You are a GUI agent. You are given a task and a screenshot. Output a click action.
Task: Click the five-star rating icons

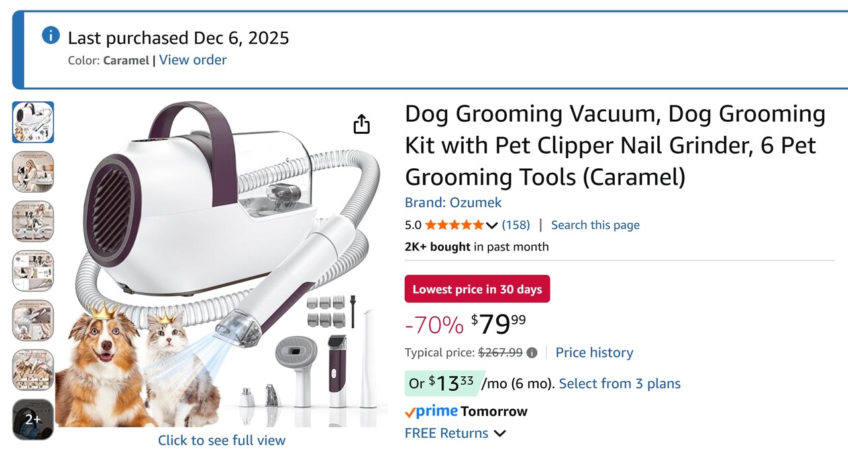(454, 225)
